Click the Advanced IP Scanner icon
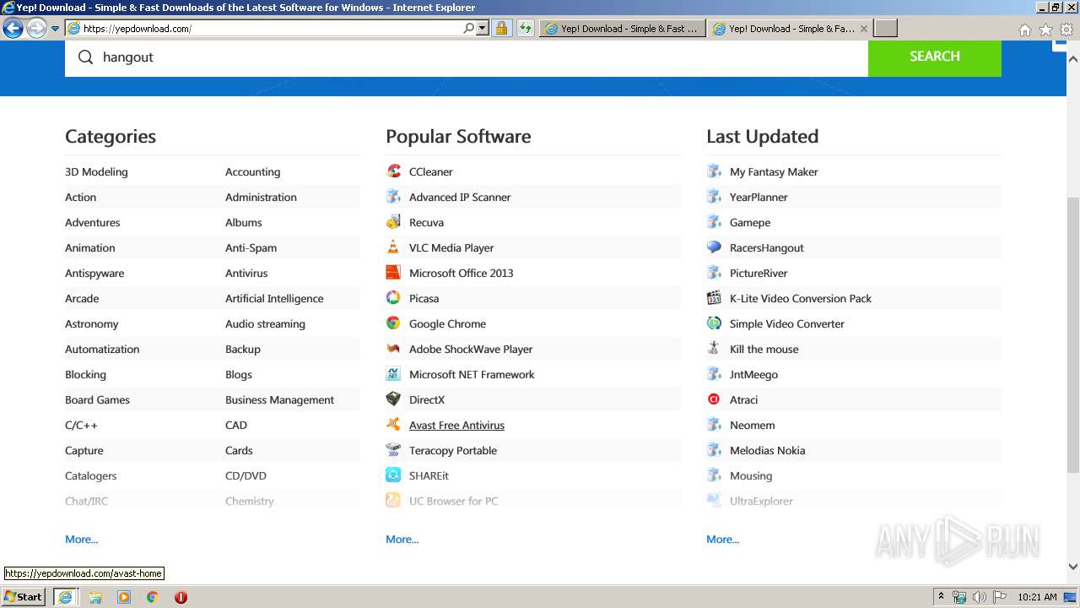 [393, 197]
